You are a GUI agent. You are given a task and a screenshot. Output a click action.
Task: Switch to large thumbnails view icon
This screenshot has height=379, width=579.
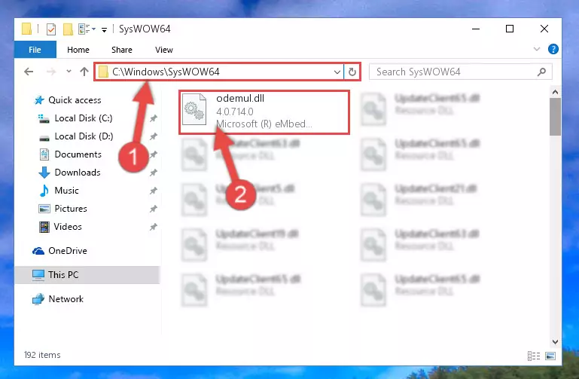[550, 356]
